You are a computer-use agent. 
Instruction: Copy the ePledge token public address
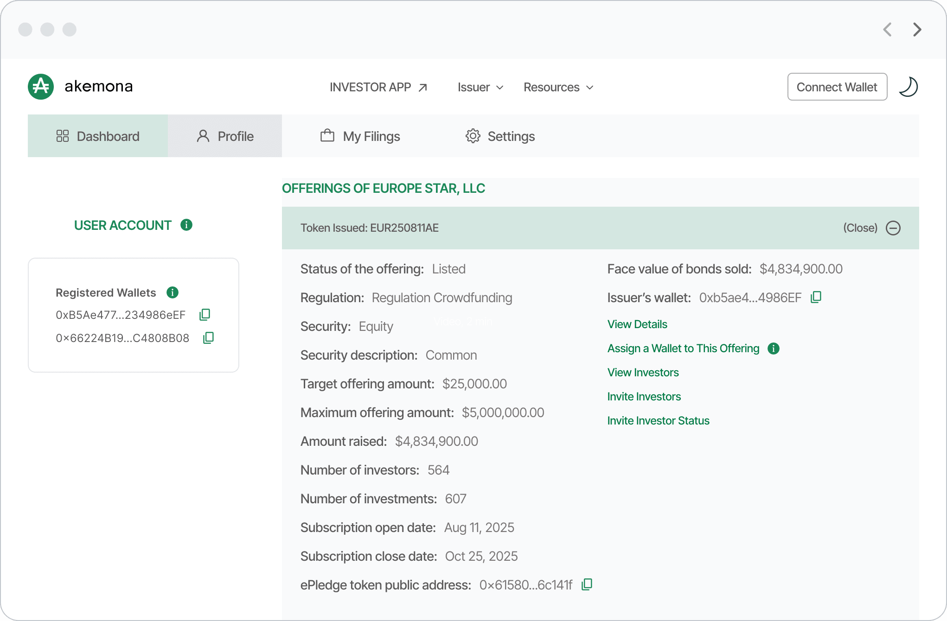pos(587,584)
